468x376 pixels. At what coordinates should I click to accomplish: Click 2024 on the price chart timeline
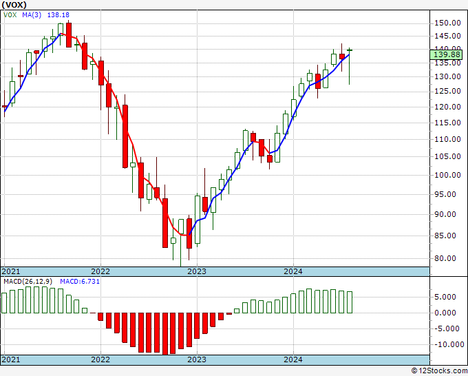point(293,271)
